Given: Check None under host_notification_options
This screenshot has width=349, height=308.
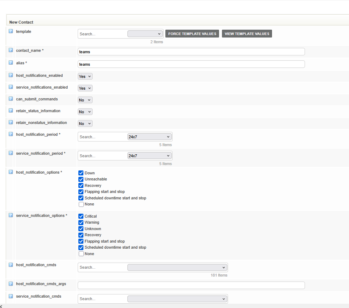Looking at the screenshot, I should (x=81, y=204).
